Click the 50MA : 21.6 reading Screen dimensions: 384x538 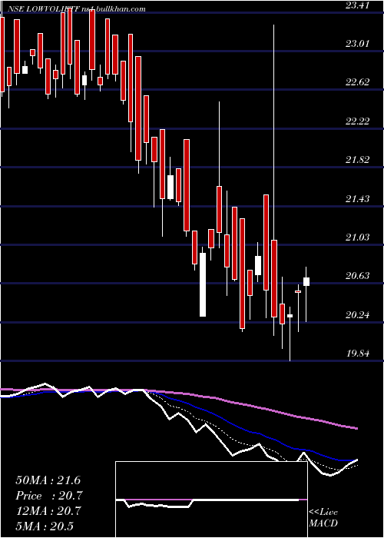click(48, 480)
